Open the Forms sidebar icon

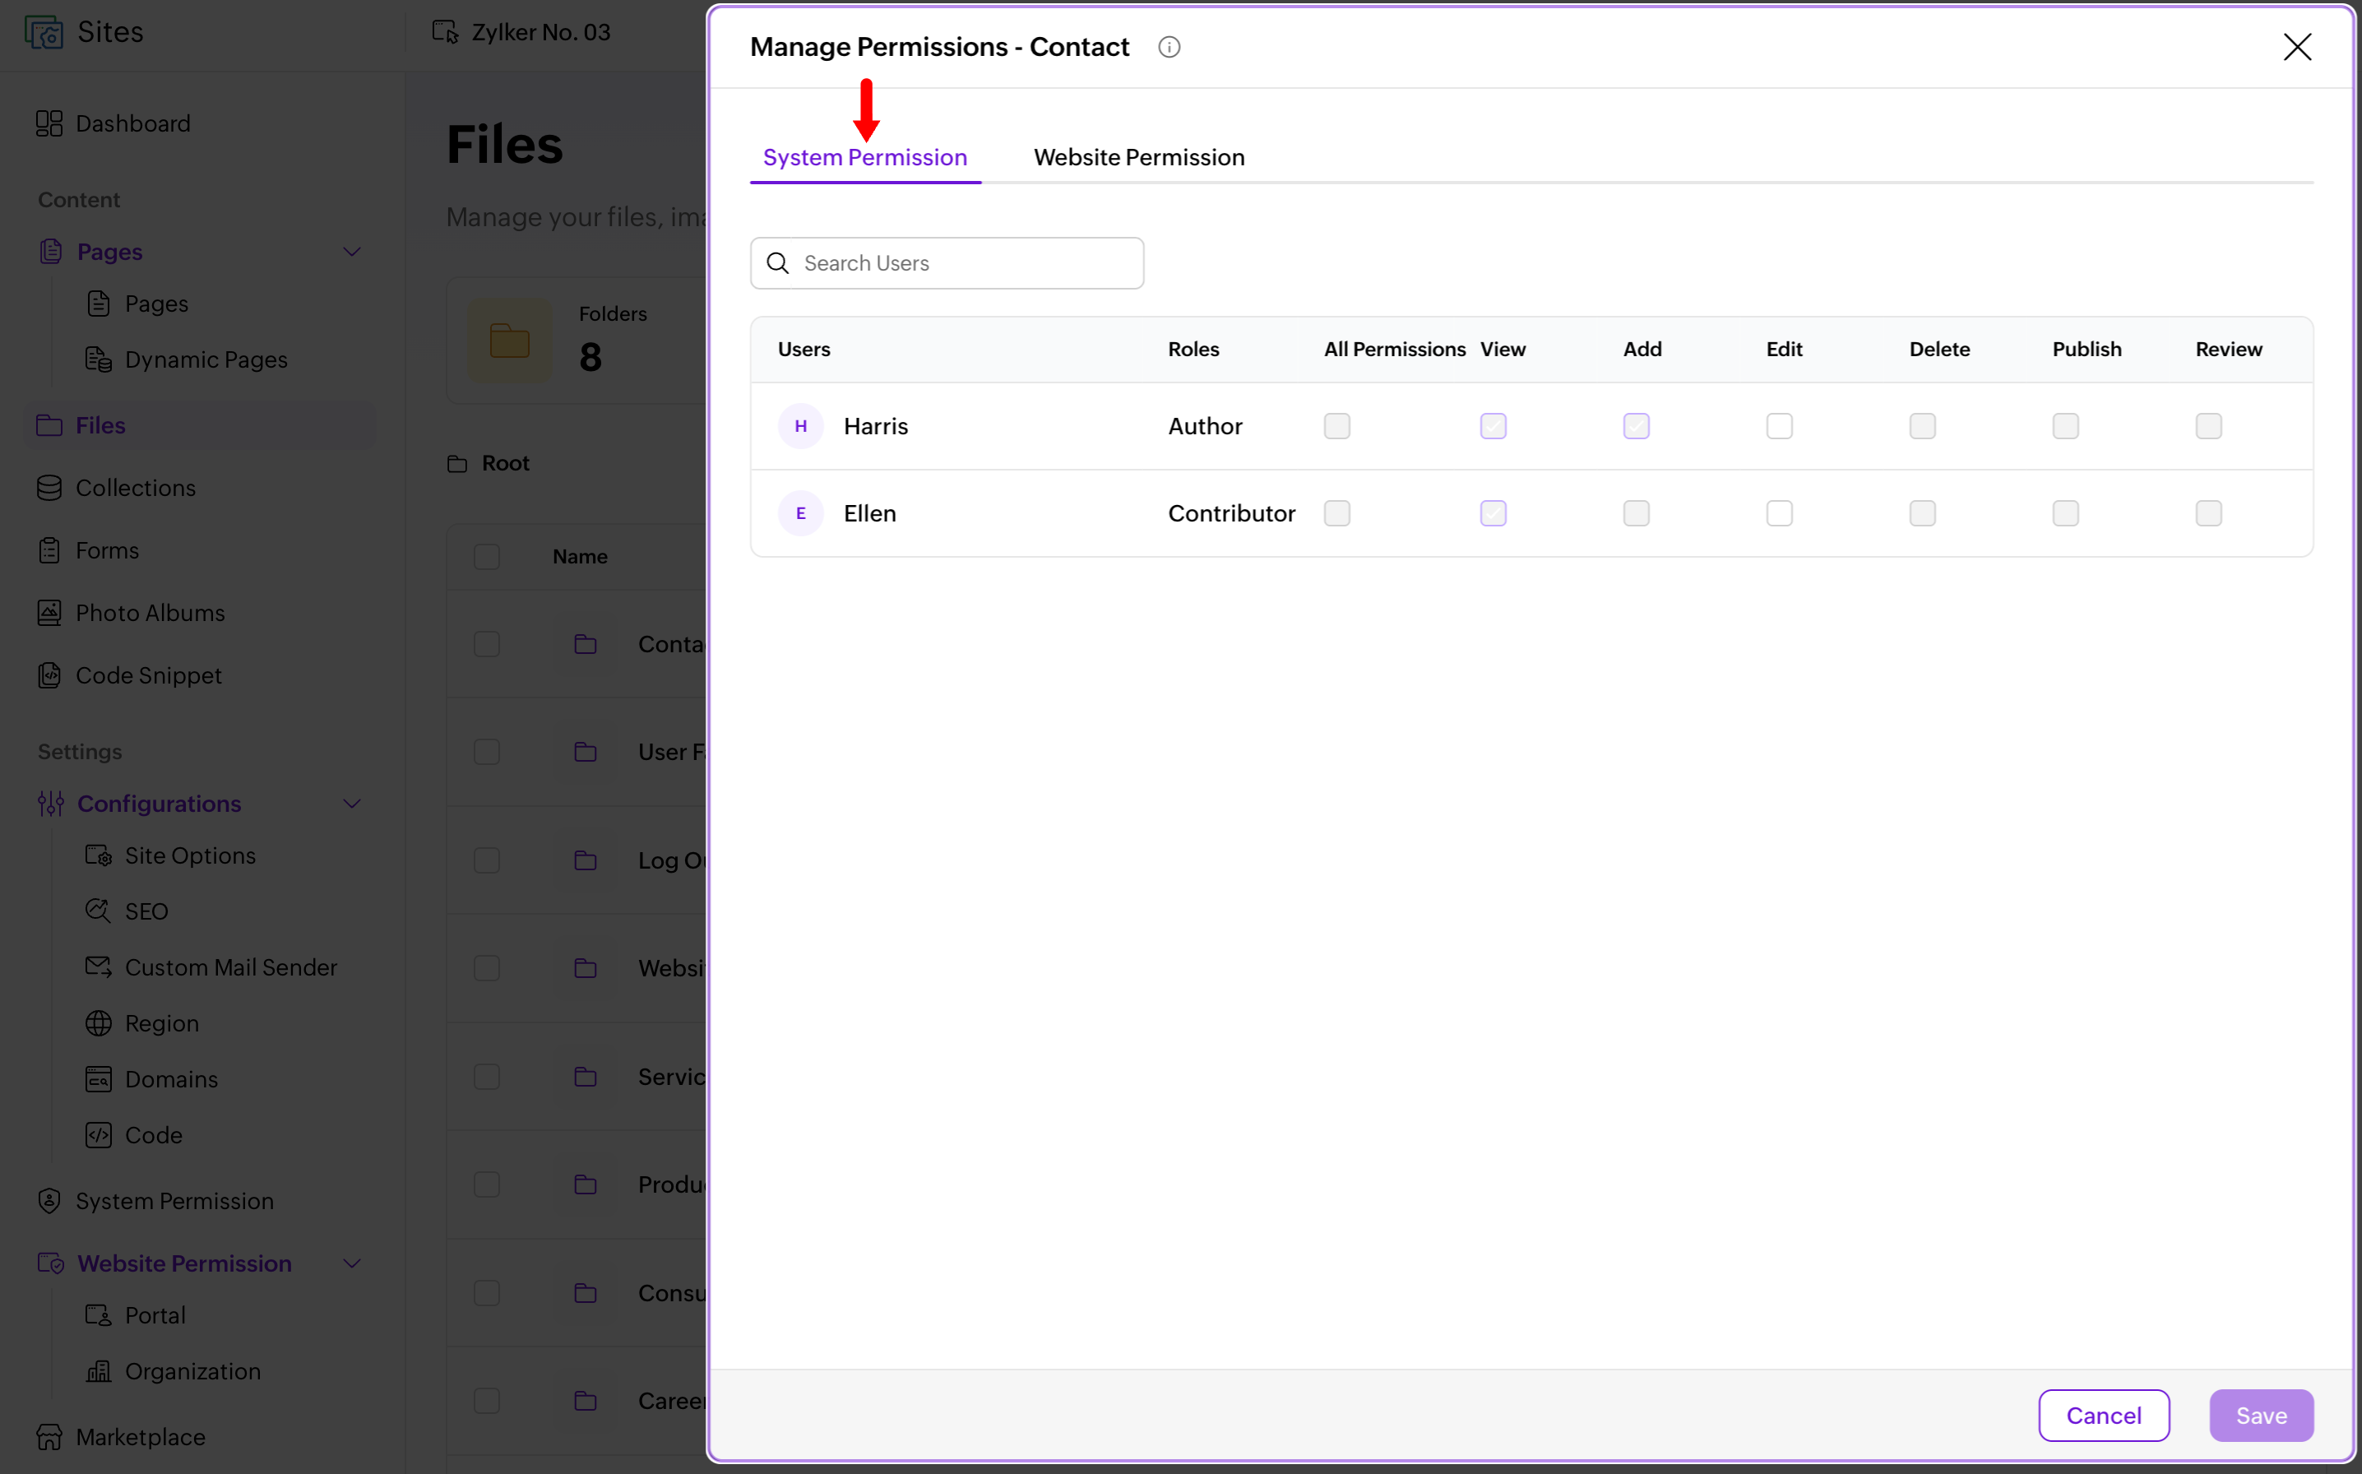tap(49, 551)
